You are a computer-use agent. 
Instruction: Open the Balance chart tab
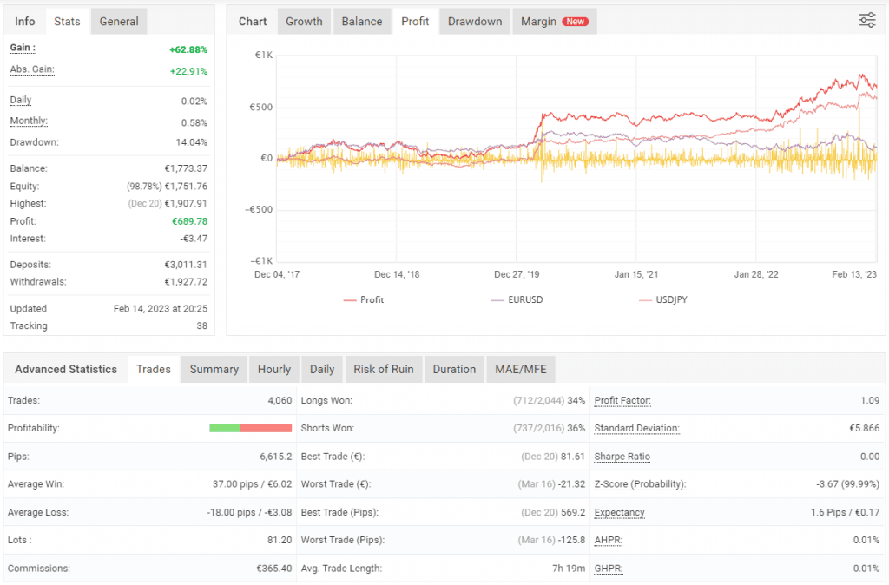362,22
